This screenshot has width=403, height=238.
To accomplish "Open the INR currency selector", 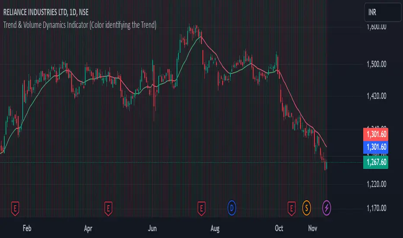I will (x=383, y=12).
